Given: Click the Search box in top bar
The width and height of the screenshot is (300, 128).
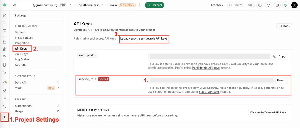Looking at the screenshot, I should pyautogui.click(x=241, y=5).
